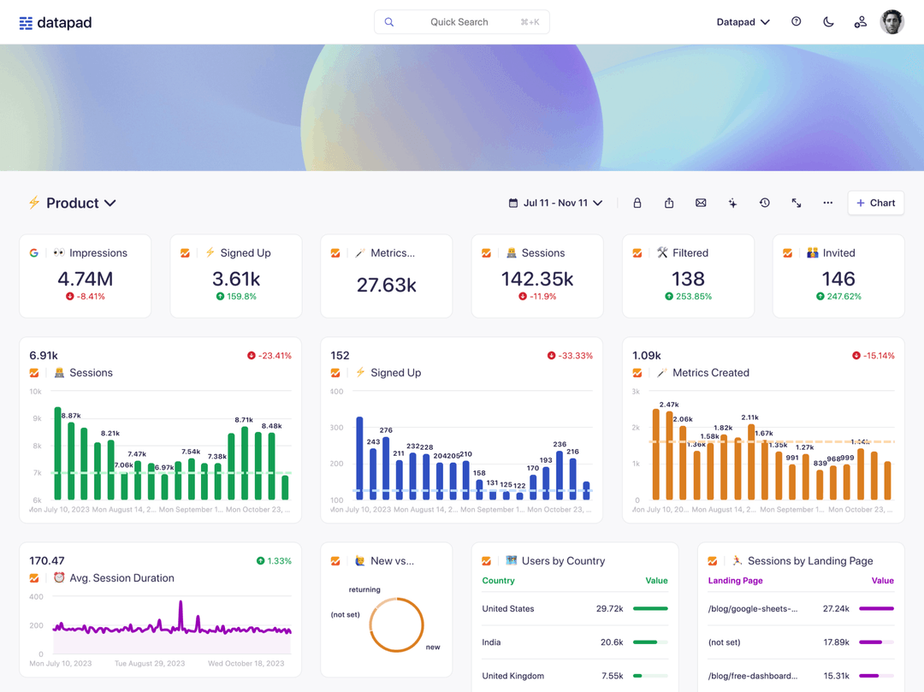Click the calendar icon beside the date range

[514, 203]
